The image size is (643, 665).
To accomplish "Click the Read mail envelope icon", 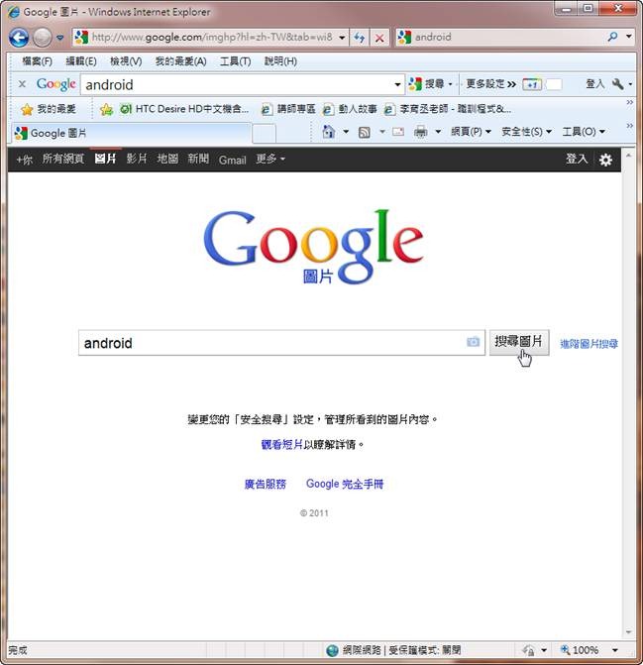I will (398, 132).
